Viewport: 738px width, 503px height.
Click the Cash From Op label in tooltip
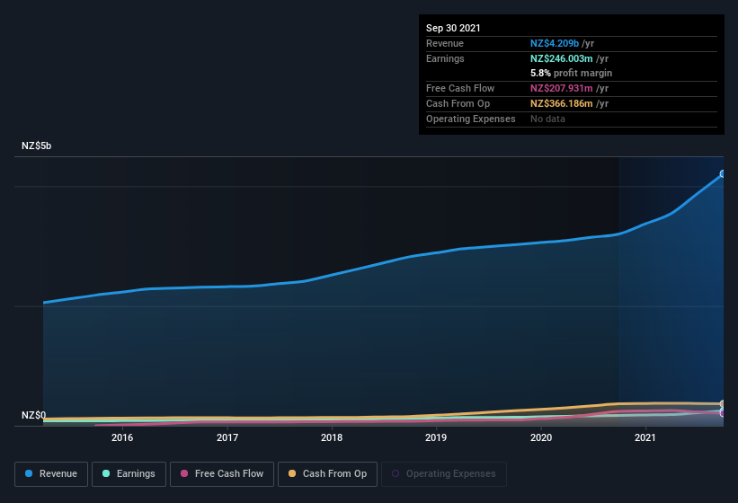point(458,103)
